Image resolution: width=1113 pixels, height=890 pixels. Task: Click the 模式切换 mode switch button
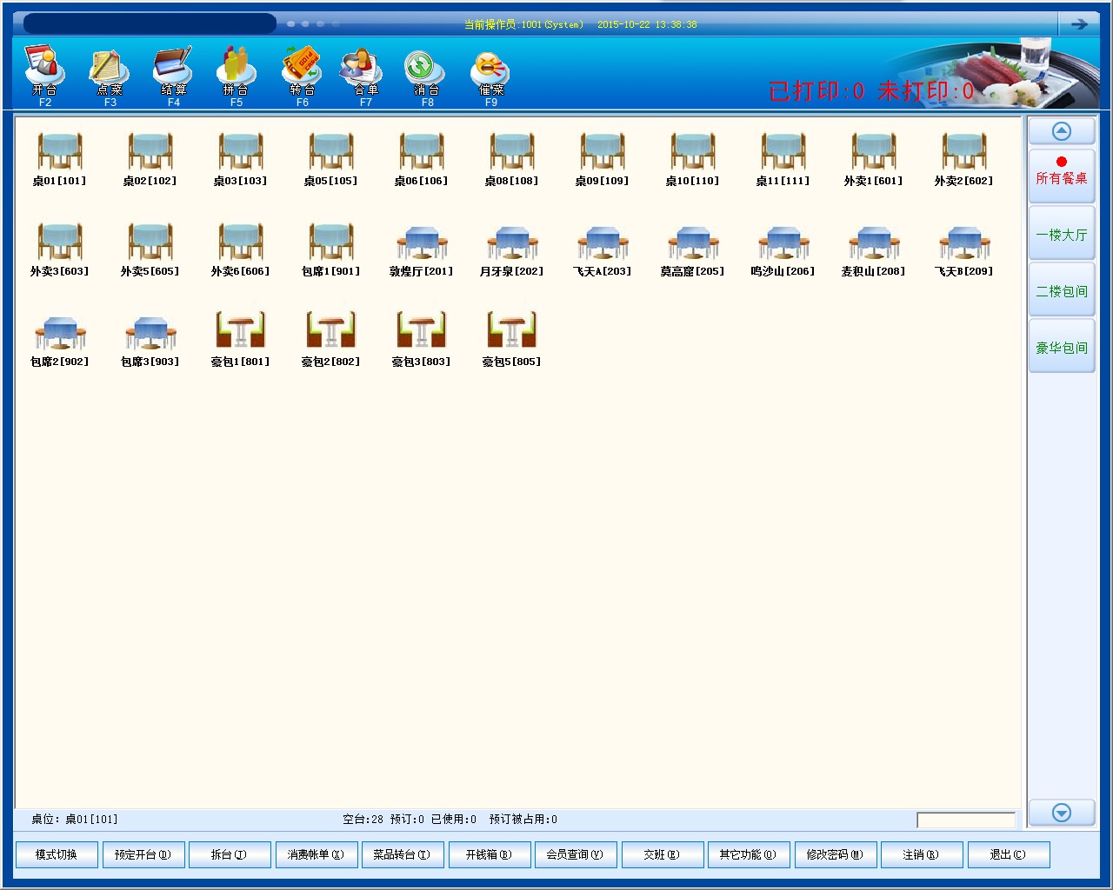(x=57, y=854)
